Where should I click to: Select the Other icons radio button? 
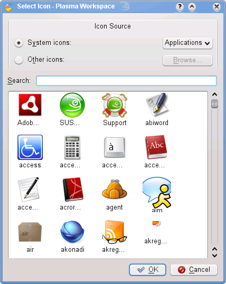(x=18, y=60)
